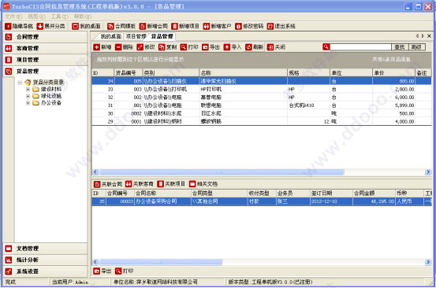Click the 新增 add icon in goods toolbar

click(x=96, y=47)
